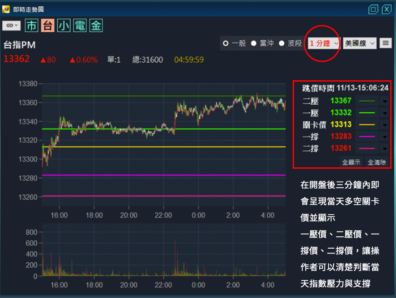Click the 一撐 magenta line color swatch
This screenshot has height=298, width=396.
tap(367, 137)
